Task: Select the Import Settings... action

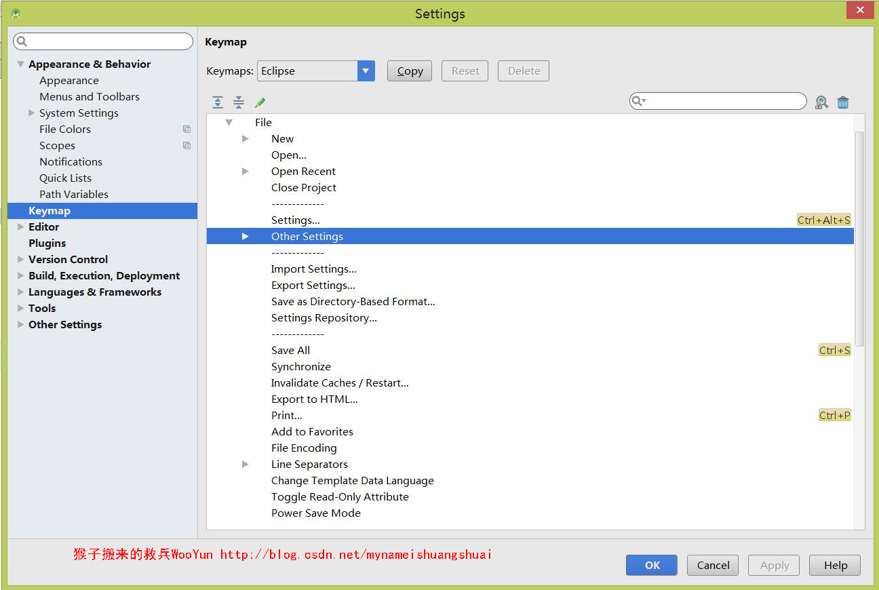Action: click(314, 269)
